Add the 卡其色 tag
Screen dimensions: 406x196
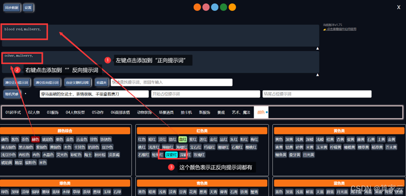click(79, 147)
